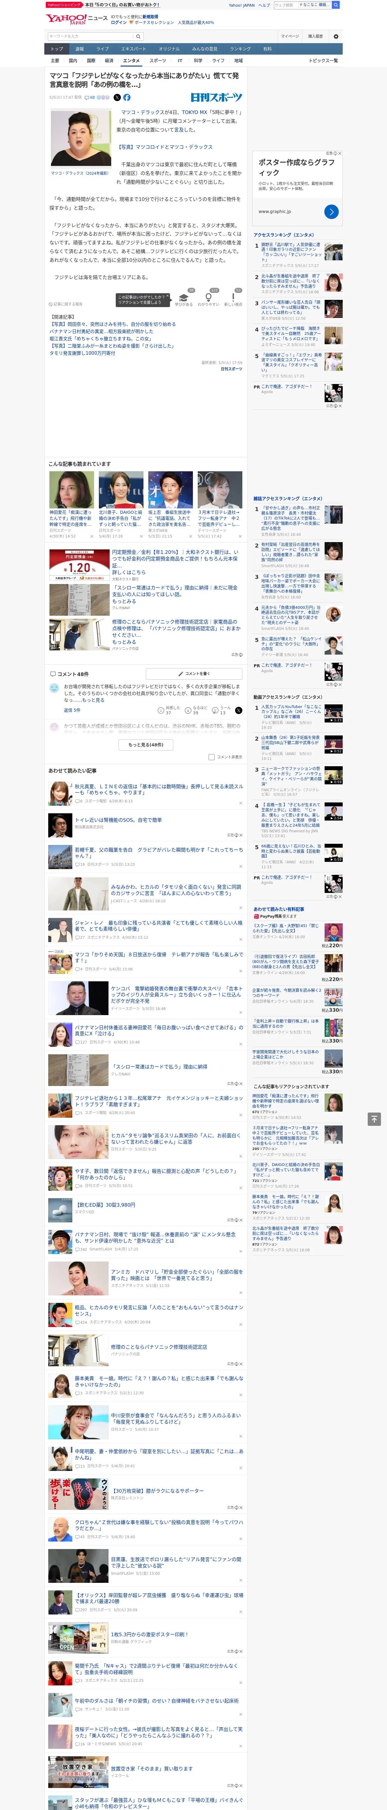The width and height of the screenshot is (387, 1810).
Task: Click the ログイン link
Action: coord(119,23)
